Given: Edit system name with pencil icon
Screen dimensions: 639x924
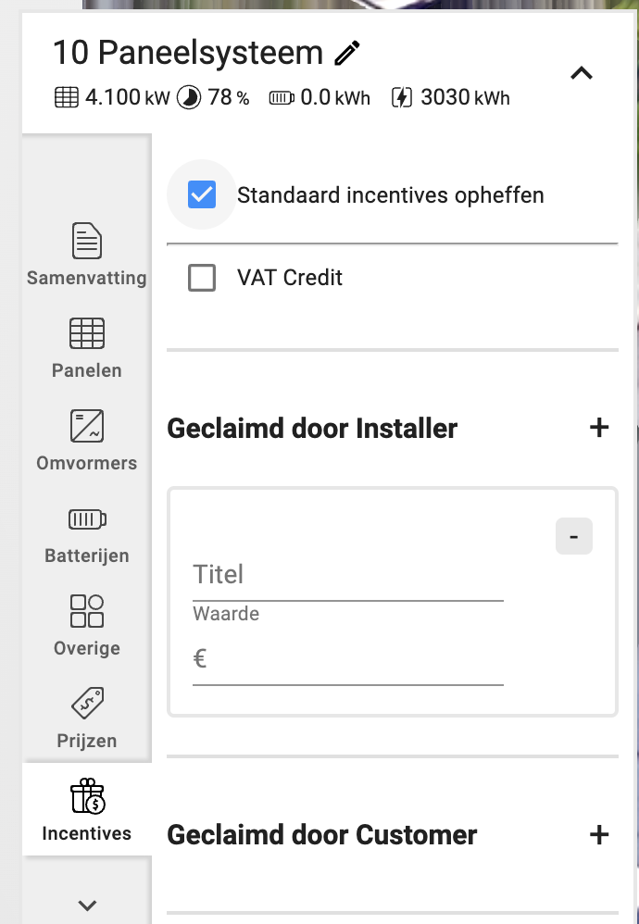Looking at the screenshot, I should 347,53.
